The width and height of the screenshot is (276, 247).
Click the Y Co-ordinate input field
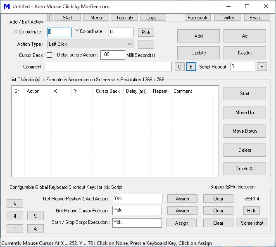[x=121, y=32]
